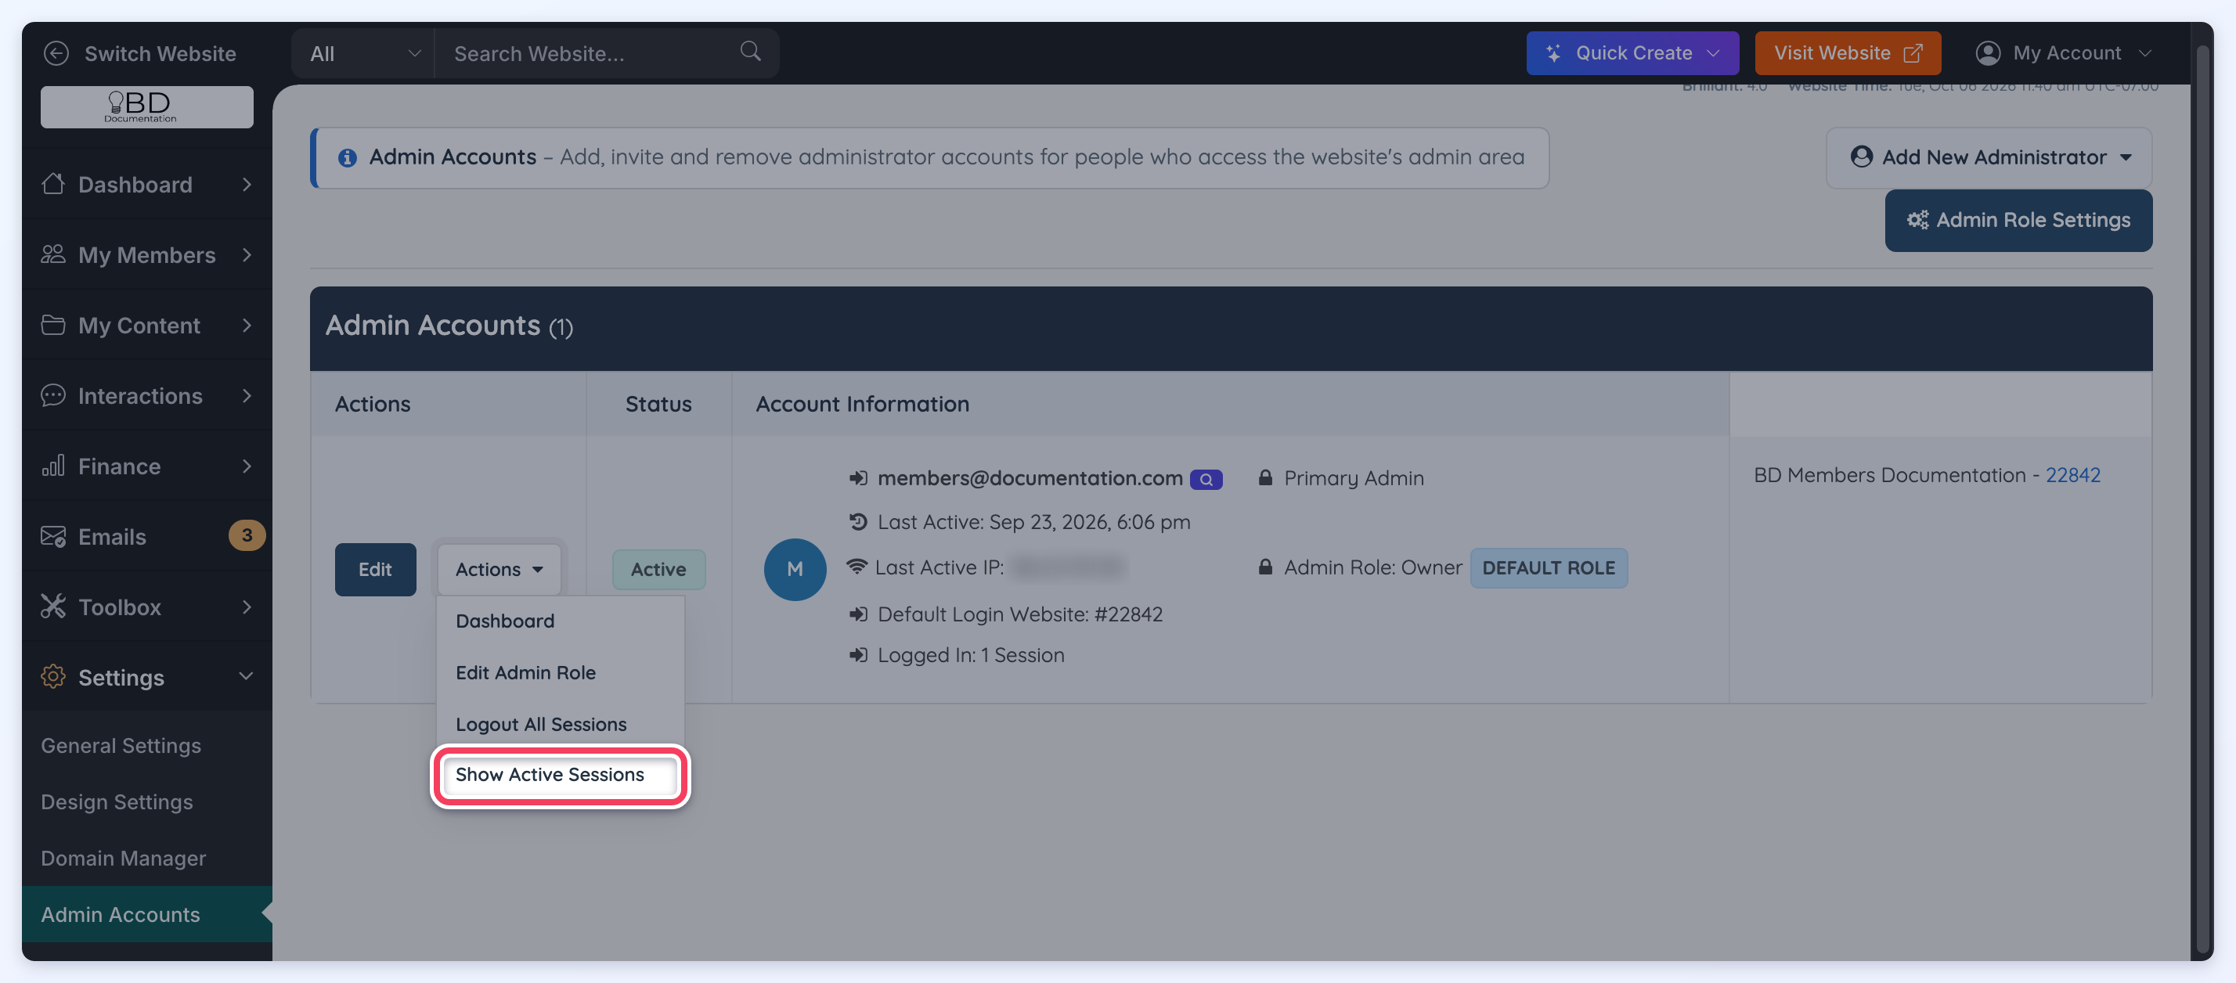Open the Quick Create dropdown
The height and width of the screenshot is (983, 2236).
coord(1632,53)
